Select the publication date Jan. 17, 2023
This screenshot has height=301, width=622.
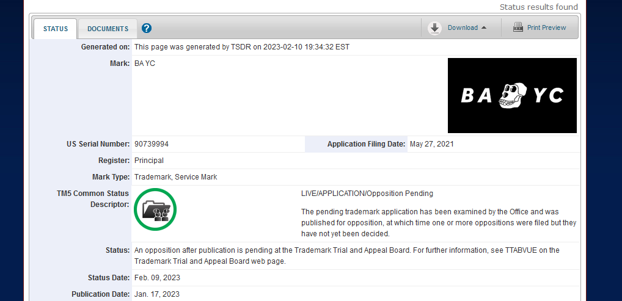[x=157, y=294]
